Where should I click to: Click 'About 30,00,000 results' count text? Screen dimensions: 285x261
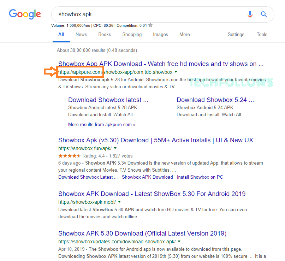click(x=97, y=51)
